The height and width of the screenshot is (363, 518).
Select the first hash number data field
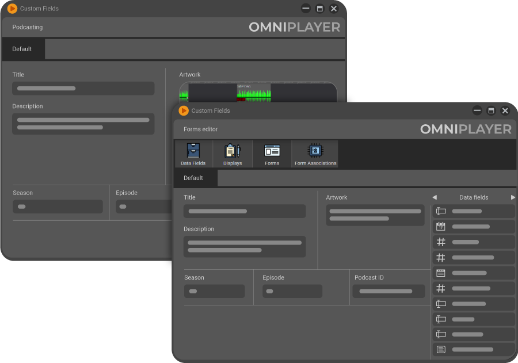[x=474, y=242]
